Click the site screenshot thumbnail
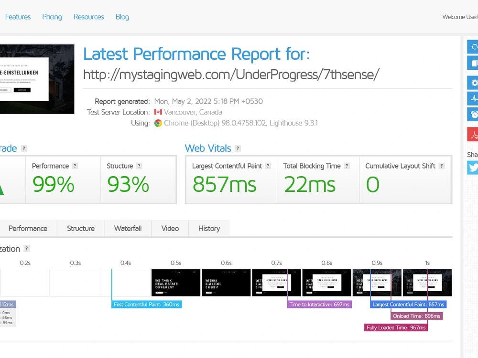The width and height of the screenshot is (478, 358). 37,79
